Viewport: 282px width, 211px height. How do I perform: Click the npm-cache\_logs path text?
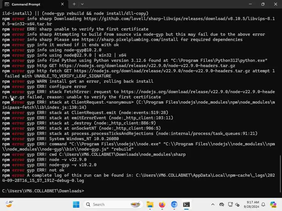click(x=205, y=175)
